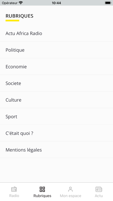Check the Wi-Fi status icon
113x201 pixels.
point(20,3)
